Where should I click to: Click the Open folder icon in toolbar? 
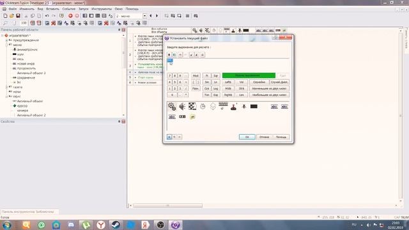click(12, 16)
